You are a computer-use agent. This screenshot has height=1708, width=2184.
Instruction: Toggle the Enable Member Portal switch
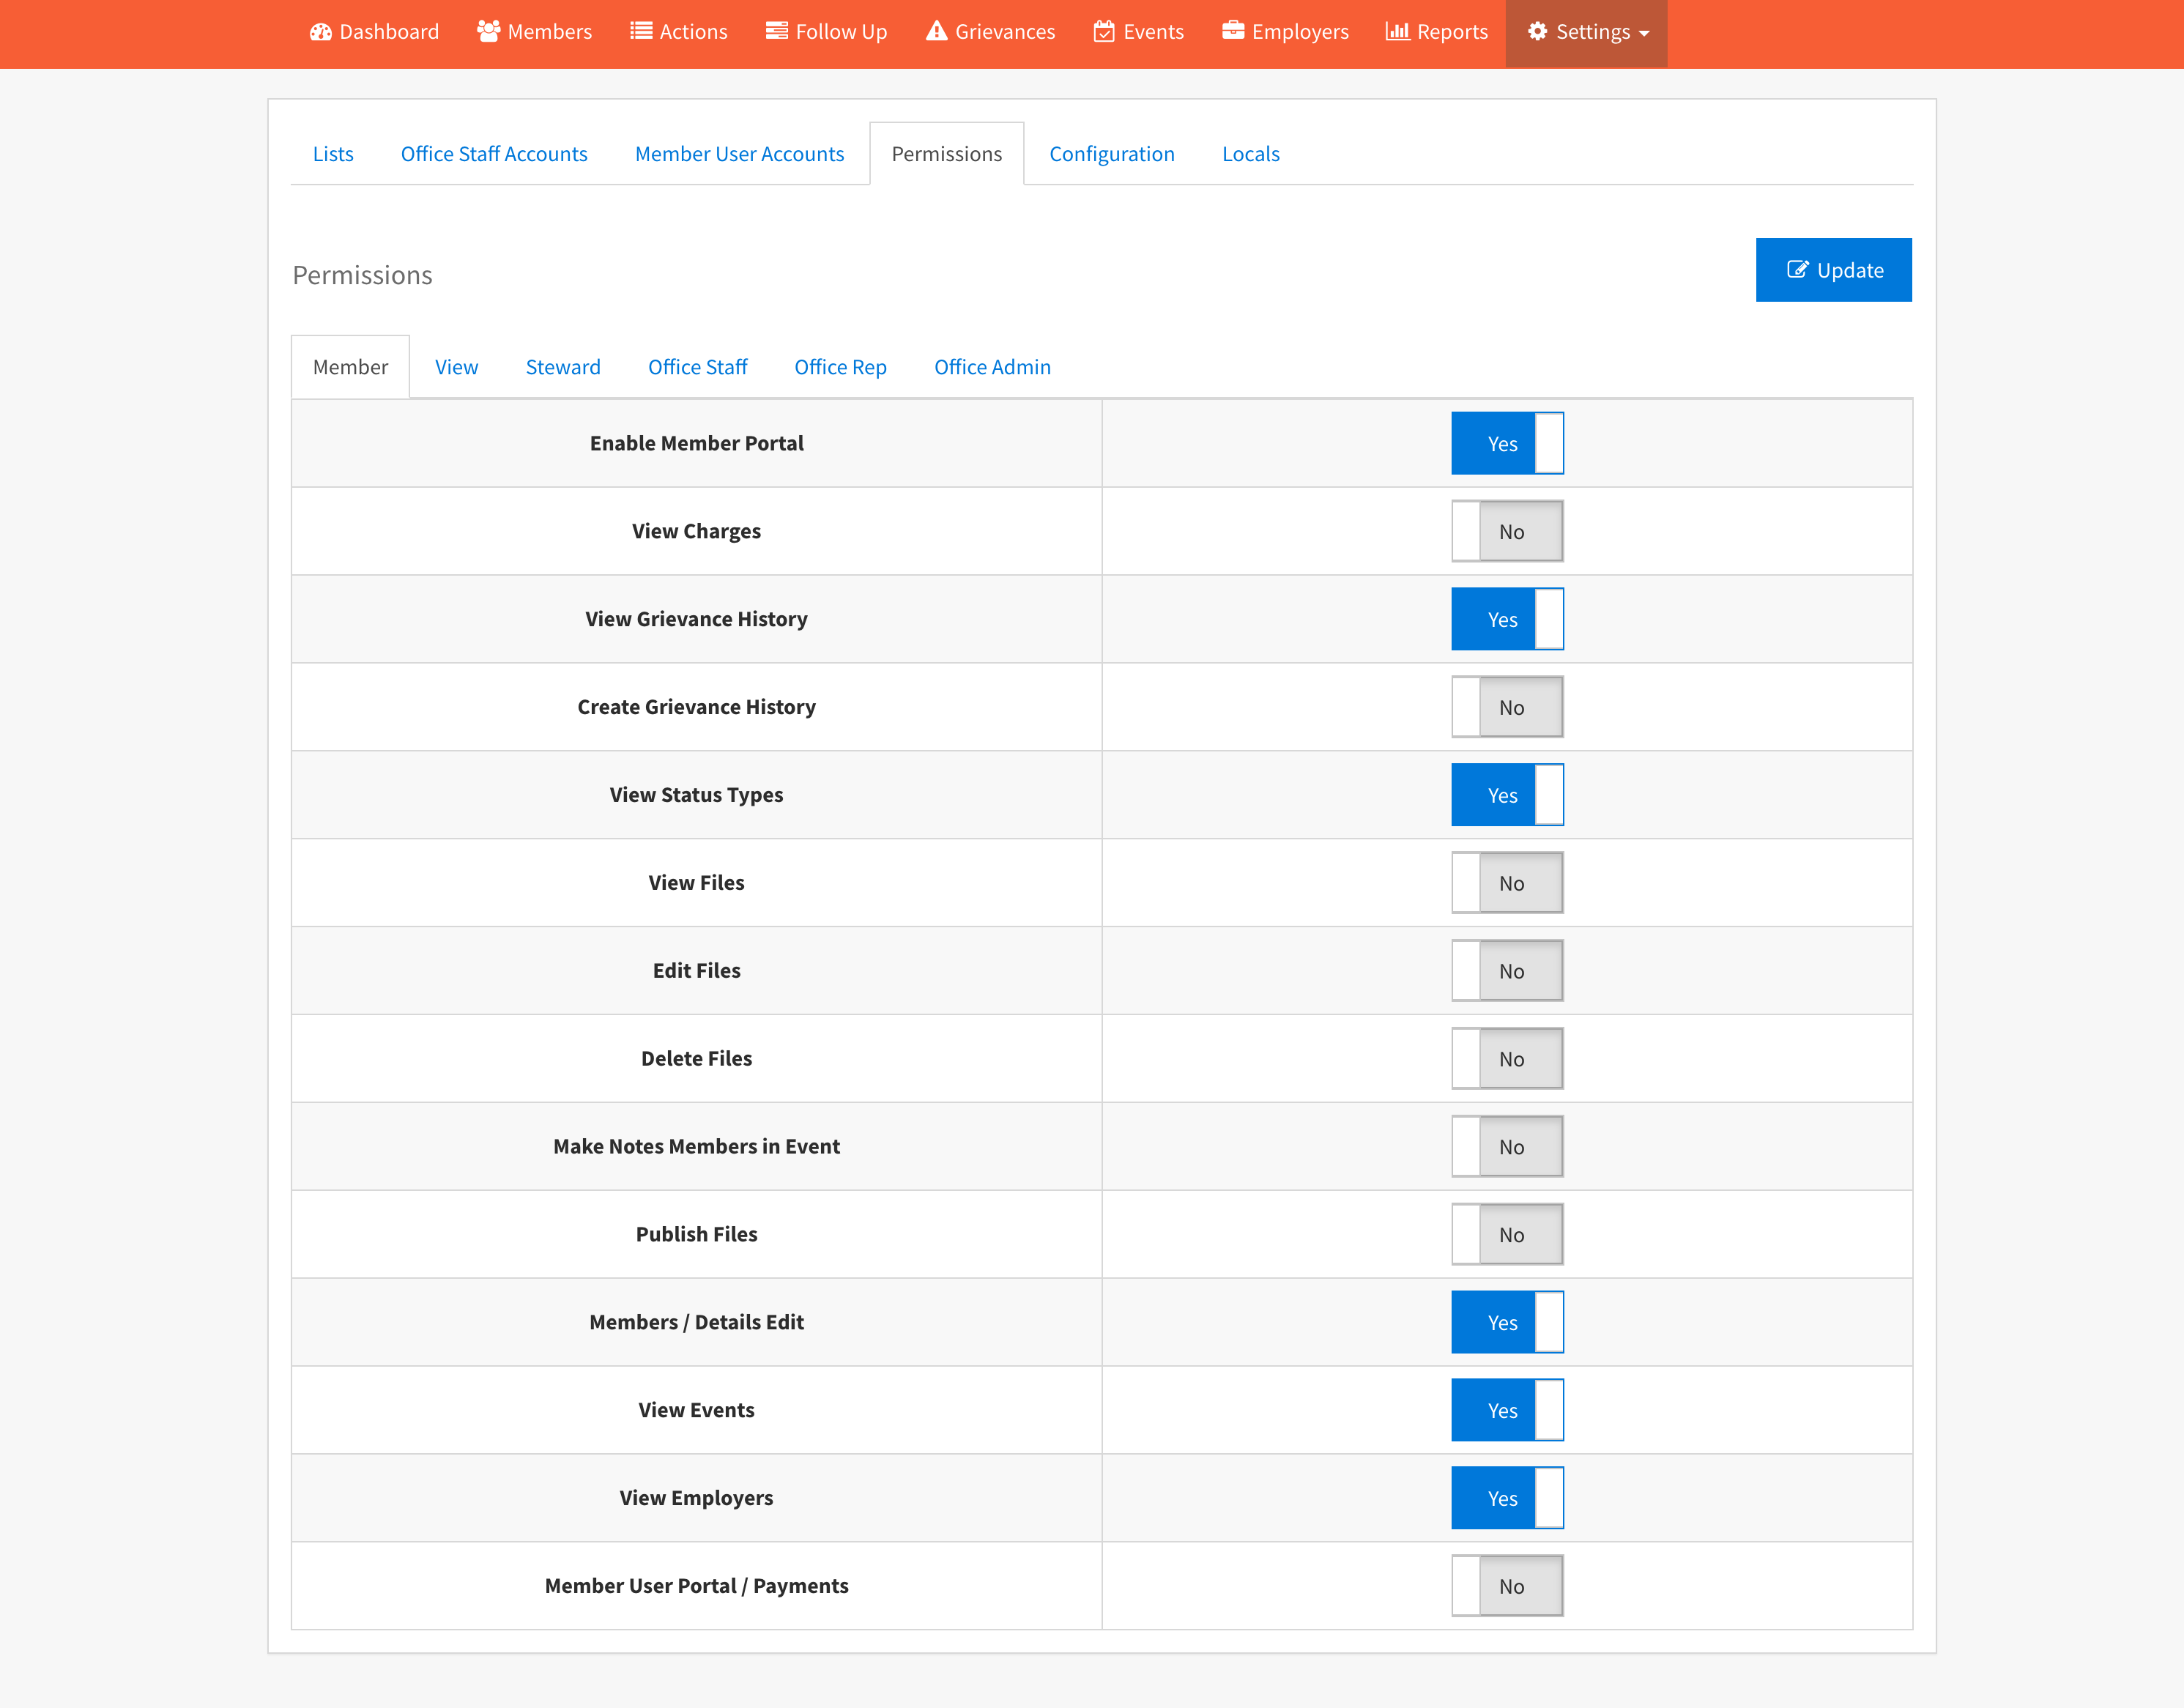click(1507, 443)
